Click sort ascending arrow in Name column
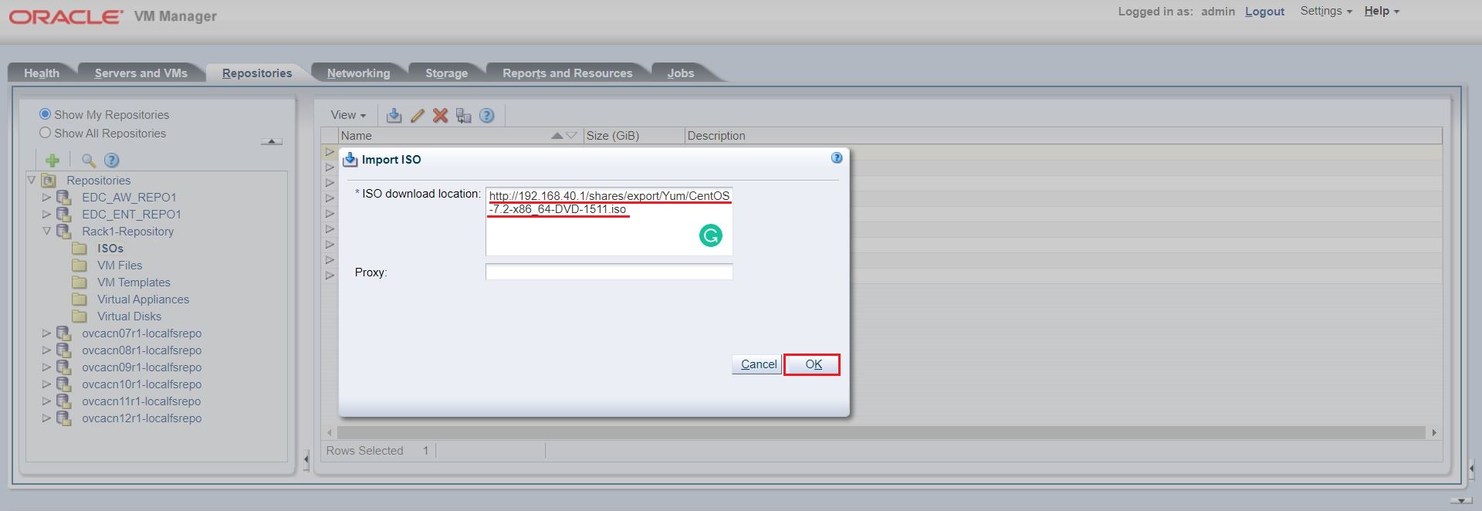The image size is (1482, 511). (557, 136)
